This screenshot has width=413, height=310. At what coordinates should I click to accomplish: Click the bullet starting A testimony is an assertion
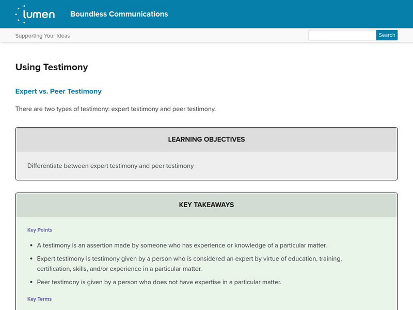(x=182, y=245)
